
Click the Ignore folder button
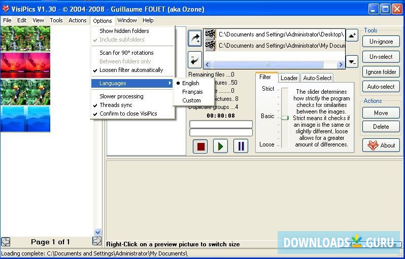coord(381,72)
